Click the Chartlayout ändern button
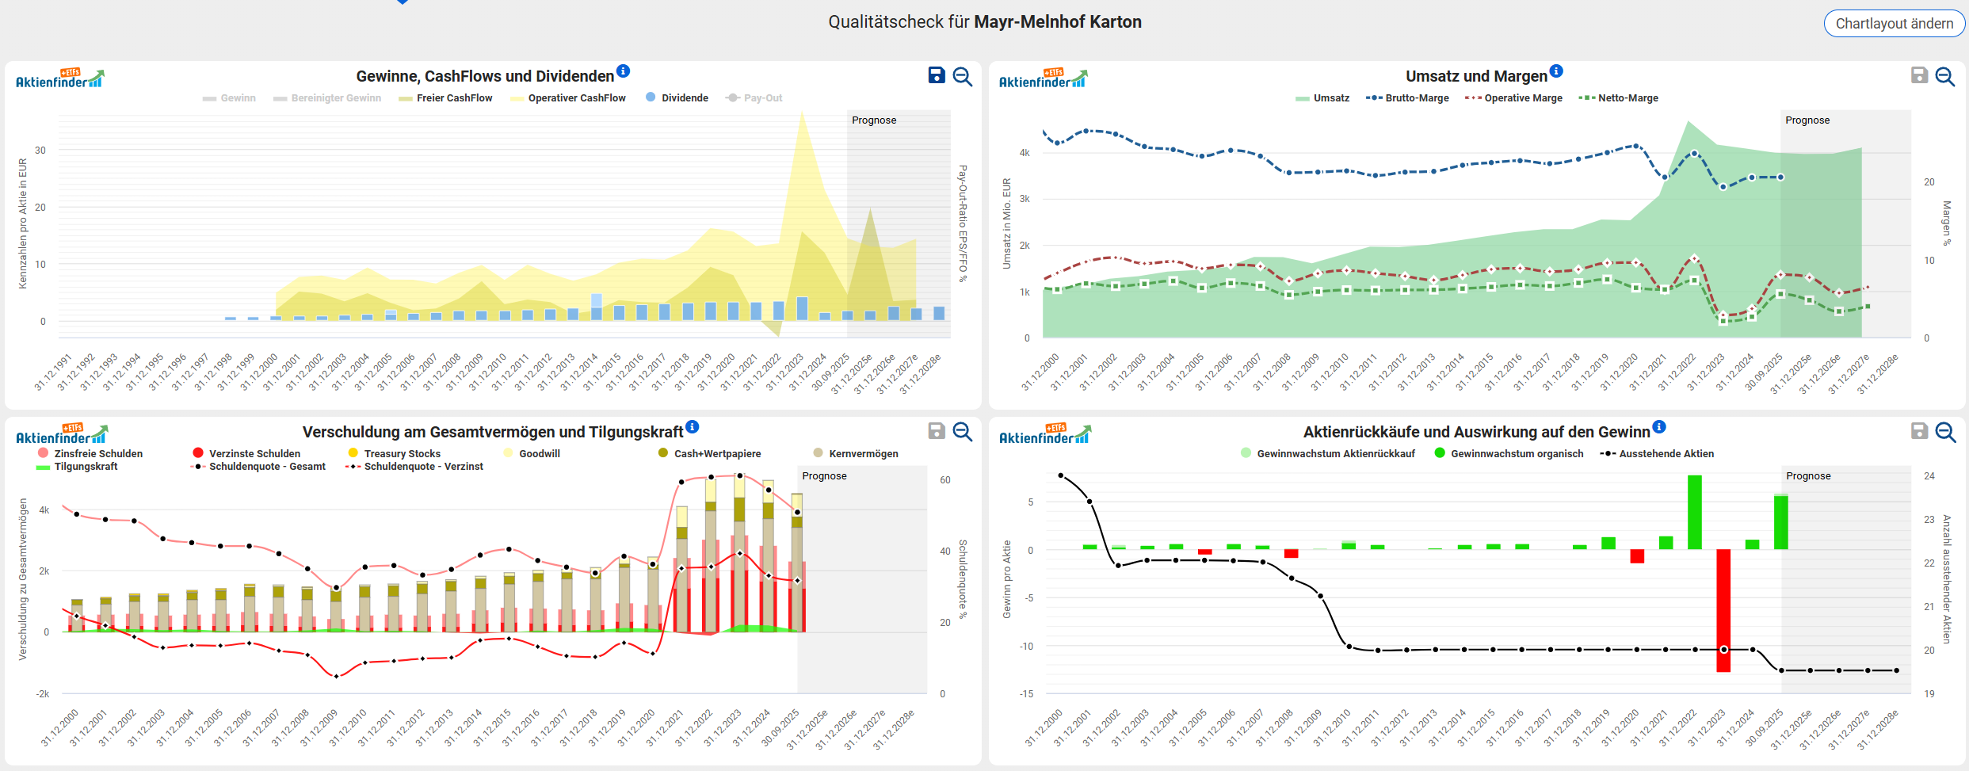Viewport: 1969px width, 771px height. click(1894, 24)
